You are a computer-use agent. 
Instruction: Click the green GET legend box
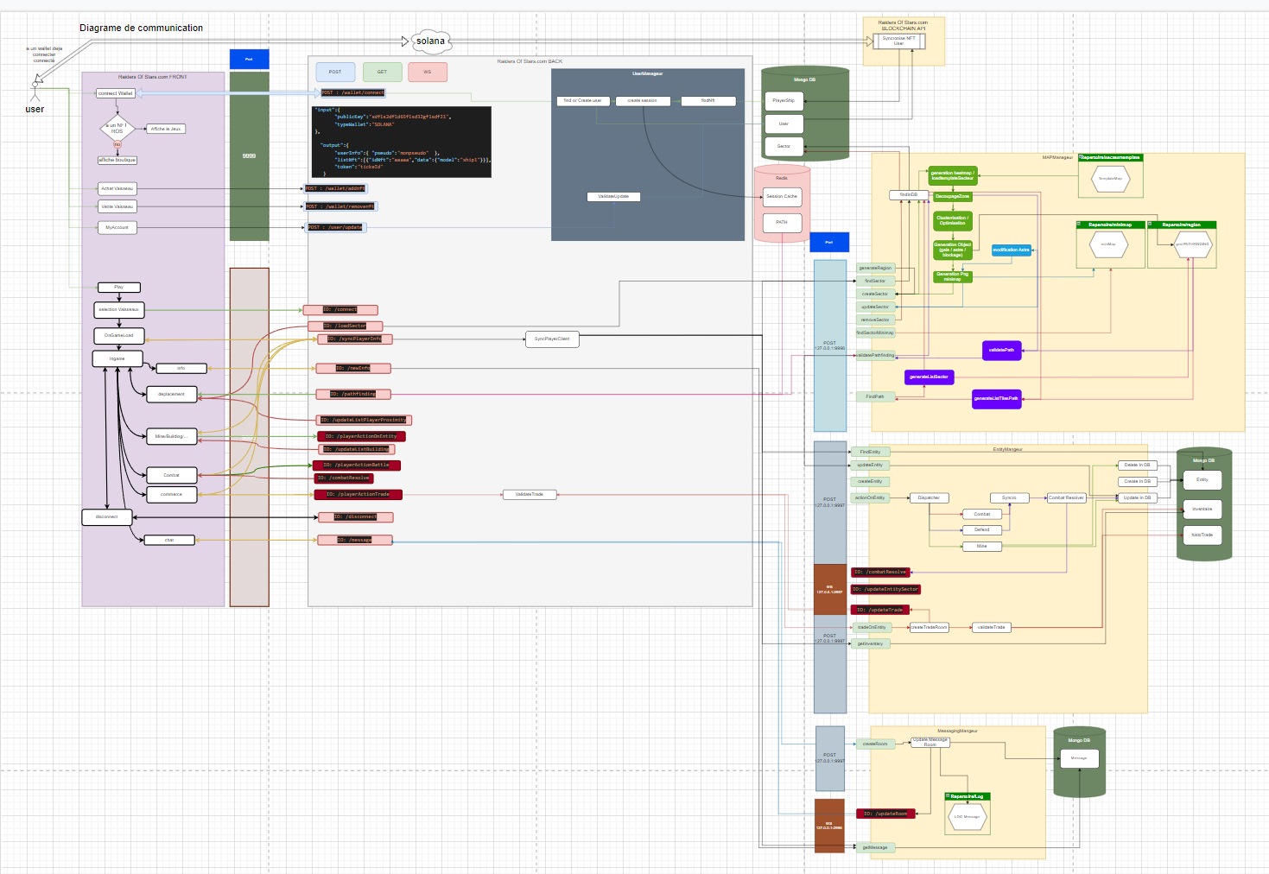point(382,72)
